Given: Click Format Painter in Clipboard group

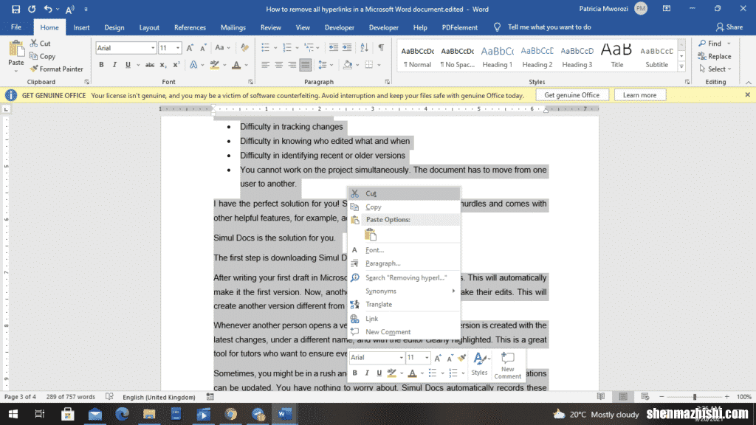Looking at the screenshot, I should pyautogui.click(x=56, y=69).
